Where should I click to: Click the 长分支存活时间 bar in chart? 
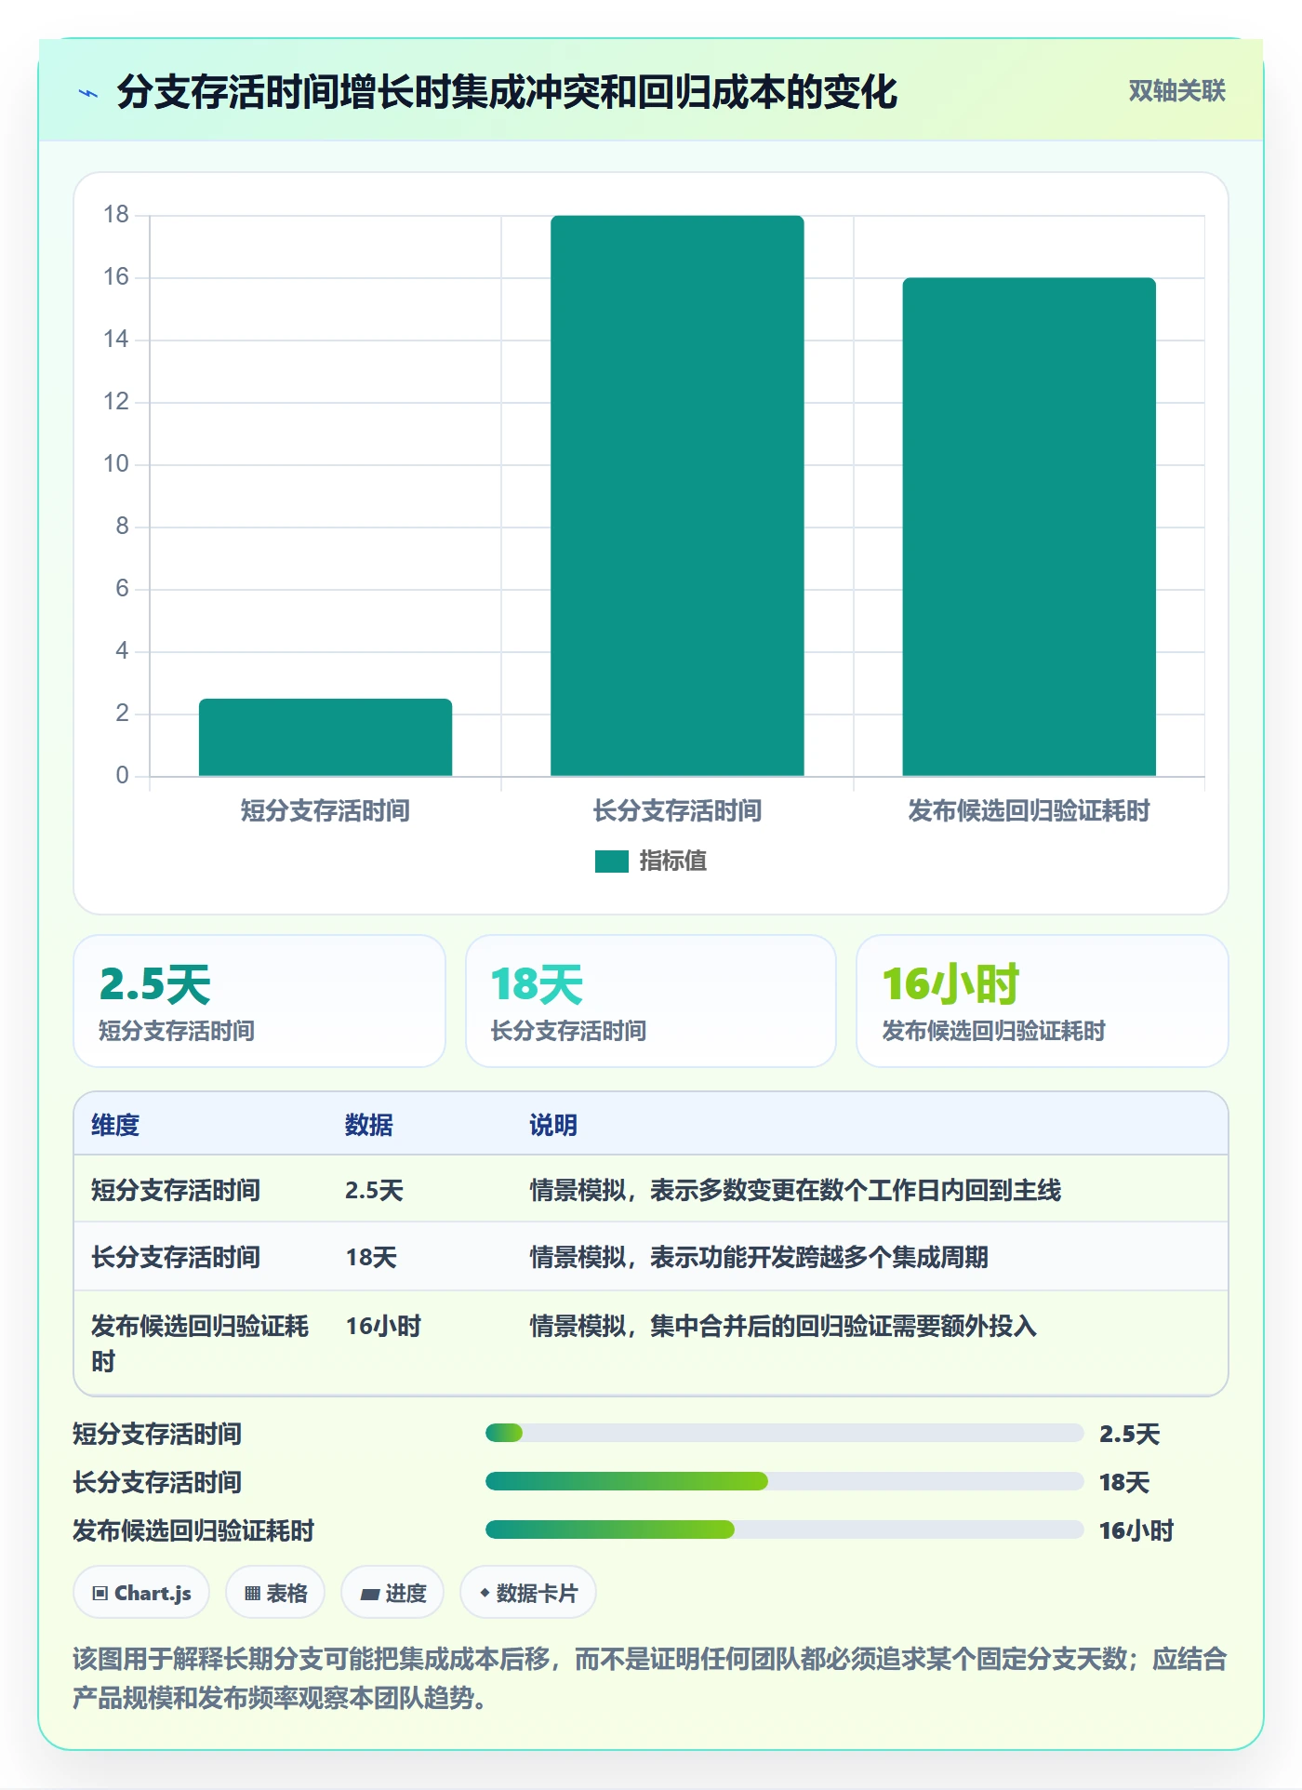pyautogui.click(x=677, y=496)
